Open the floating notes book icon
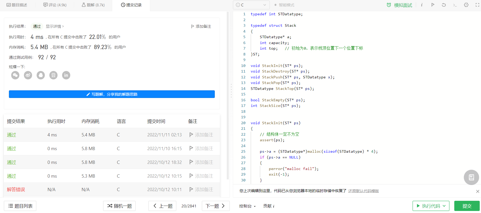The height and width of the screenshot is (213, 481). click(471, 177)
